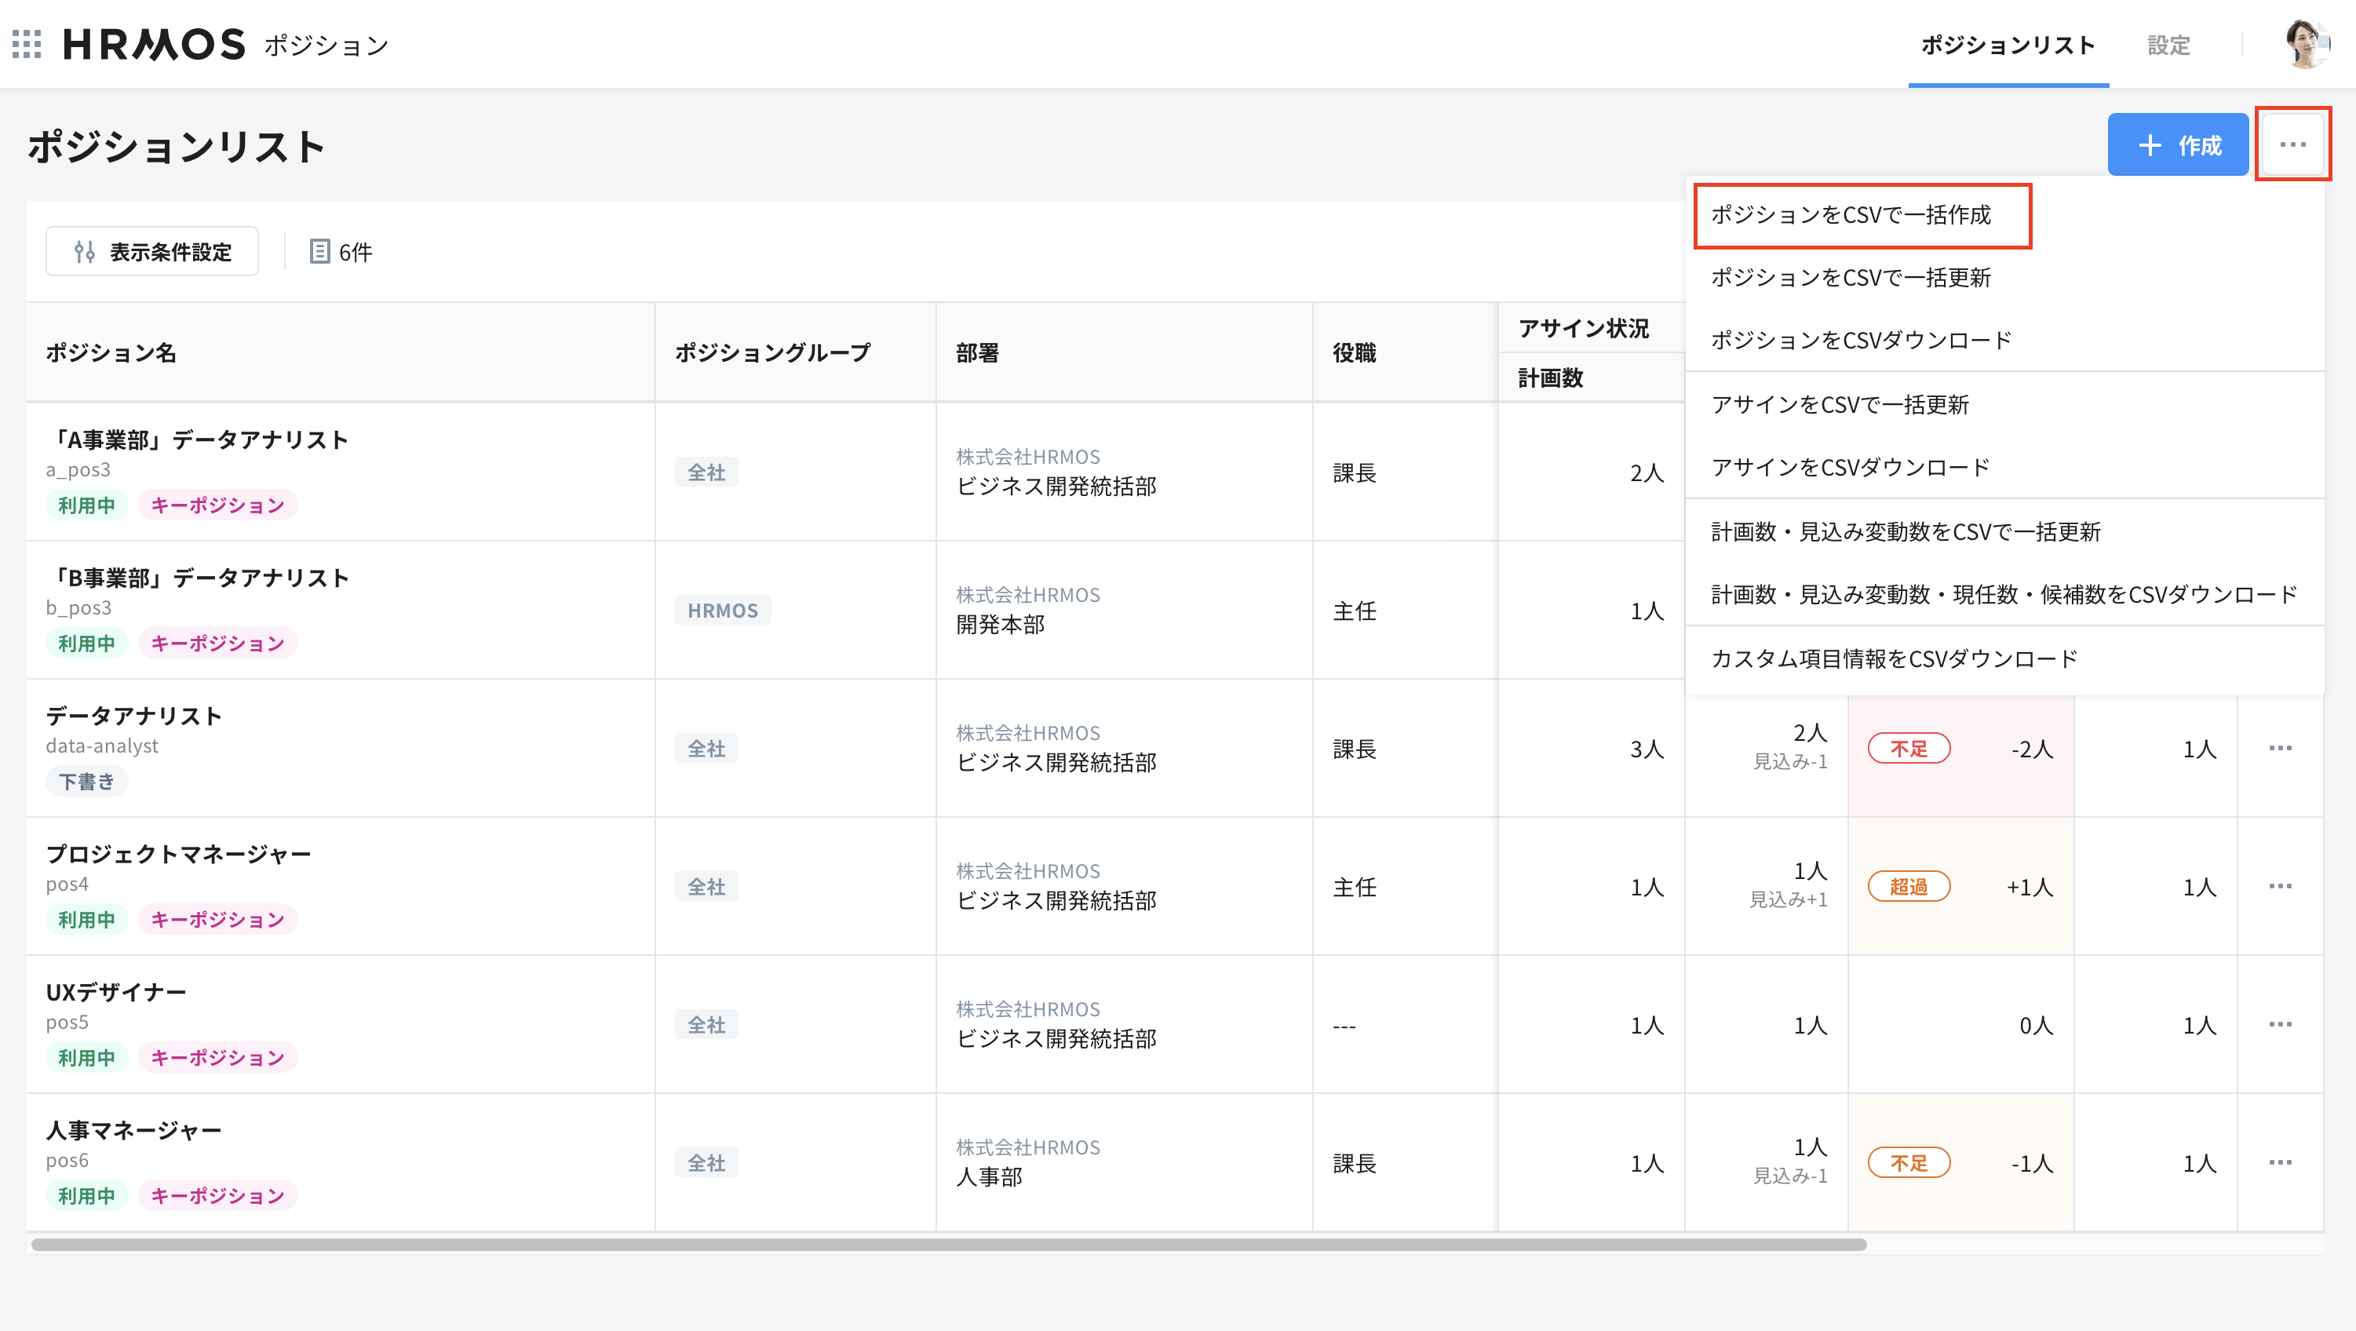Choose カスタム項目情報をCSVダウンロード option
The image size is (2356, 1331).
pyautogui.click(x=1892, y=658)
